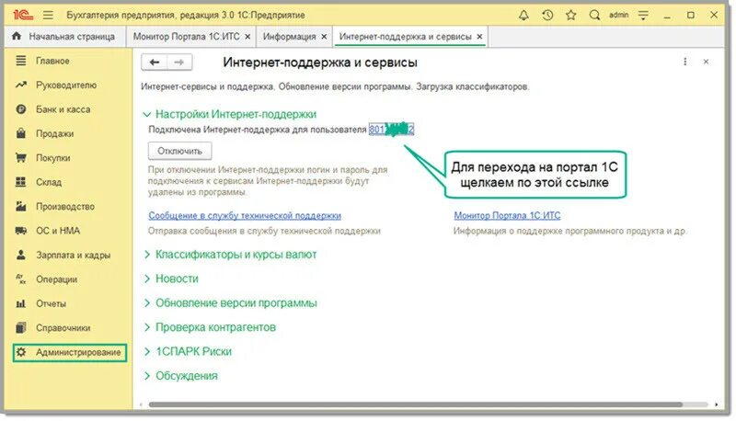Open the Главное menu section

click(52, 61)
